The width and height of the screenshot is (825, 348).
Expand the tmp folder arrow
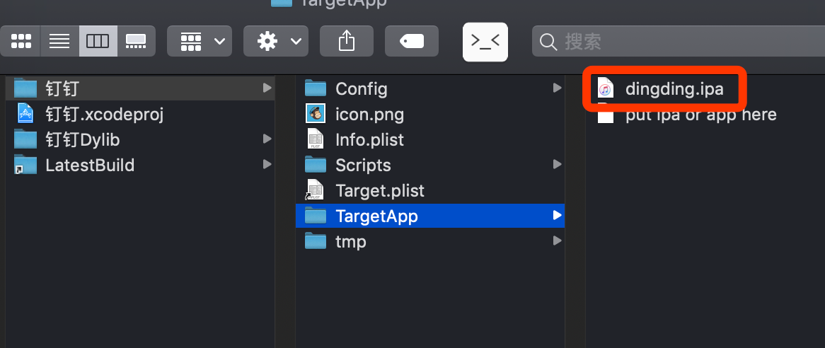click(x=557, y=240)
